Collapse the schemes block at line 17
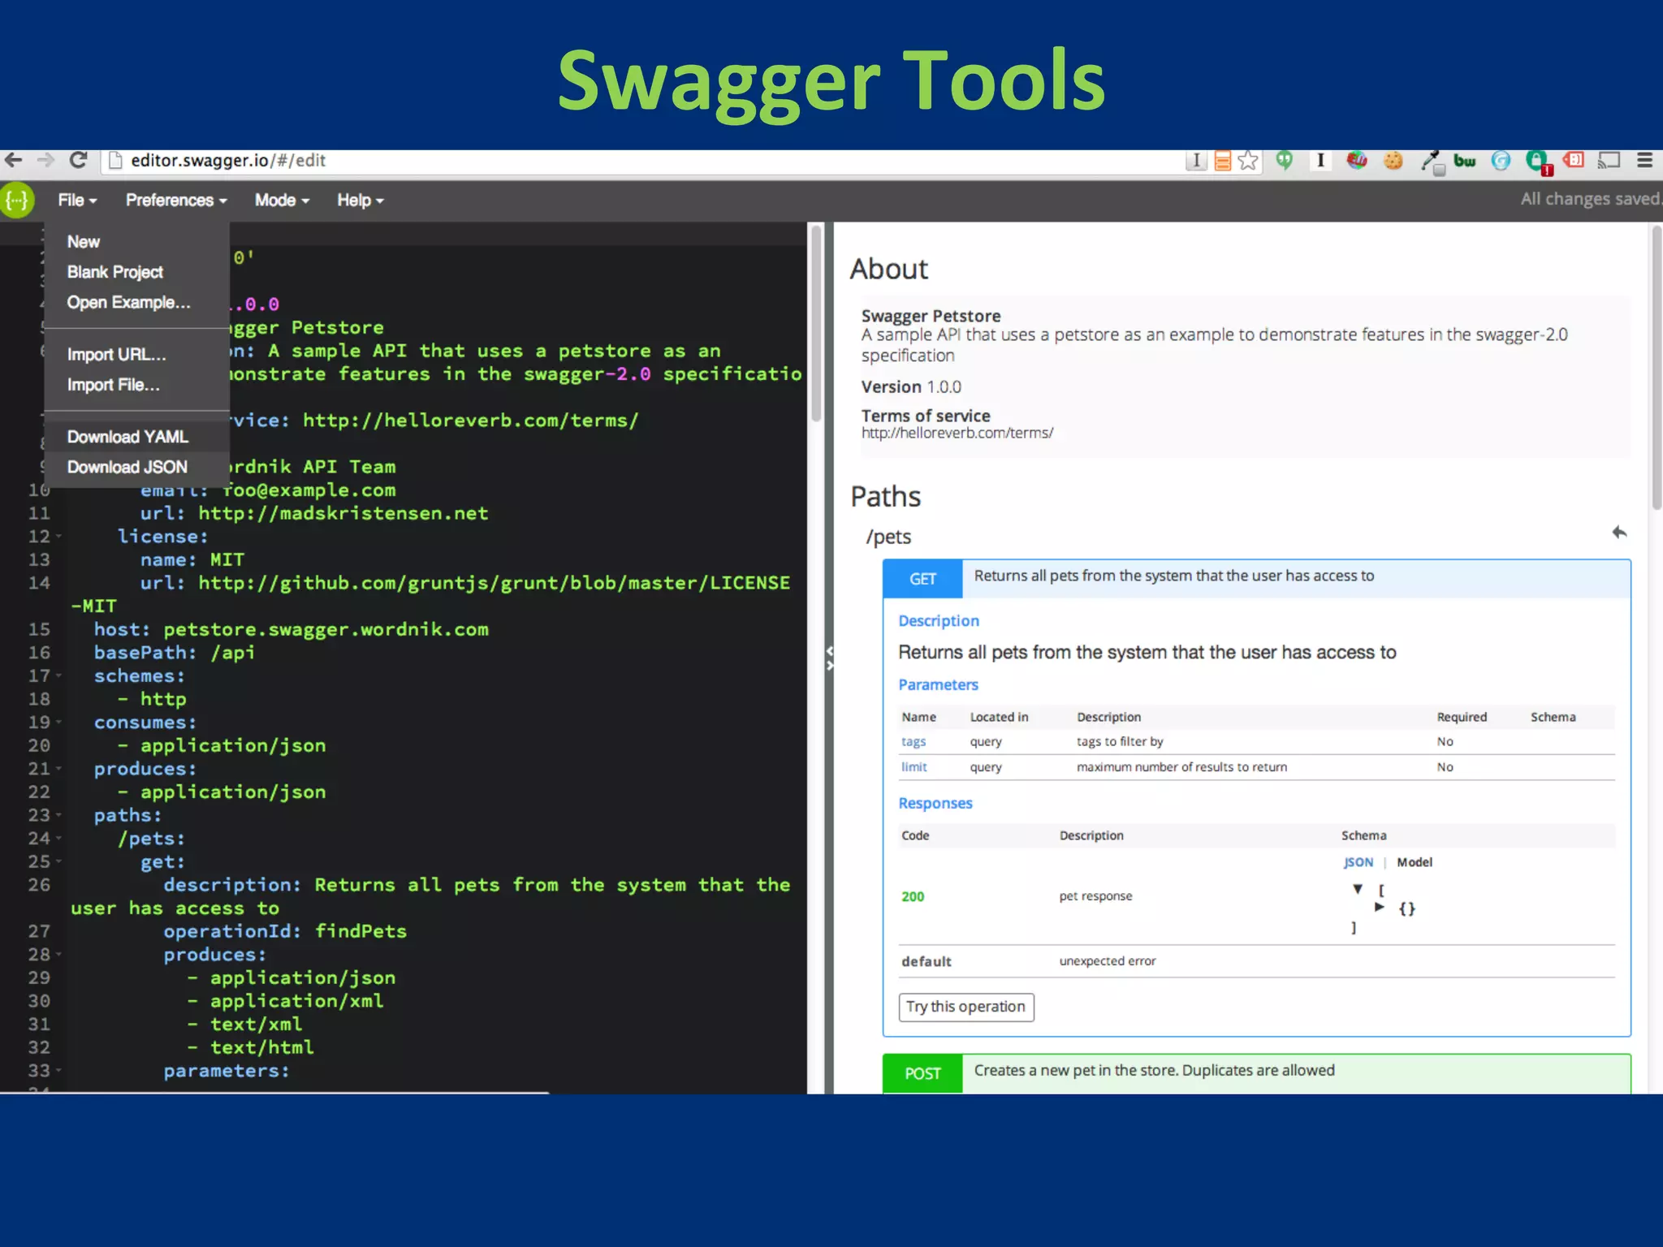The height and width of the screenshot is (1247, 1663). (x=59, y=675)
